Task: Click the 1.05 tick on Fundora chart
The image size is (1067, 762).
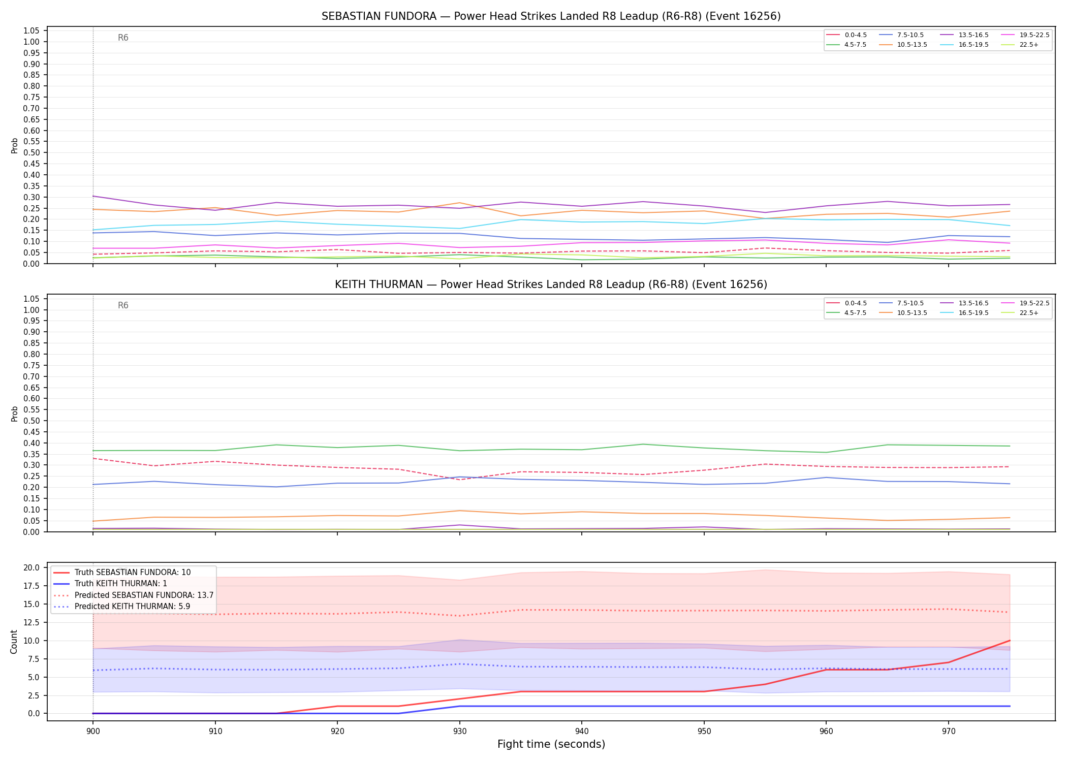Action: click(x=32, y=31)
